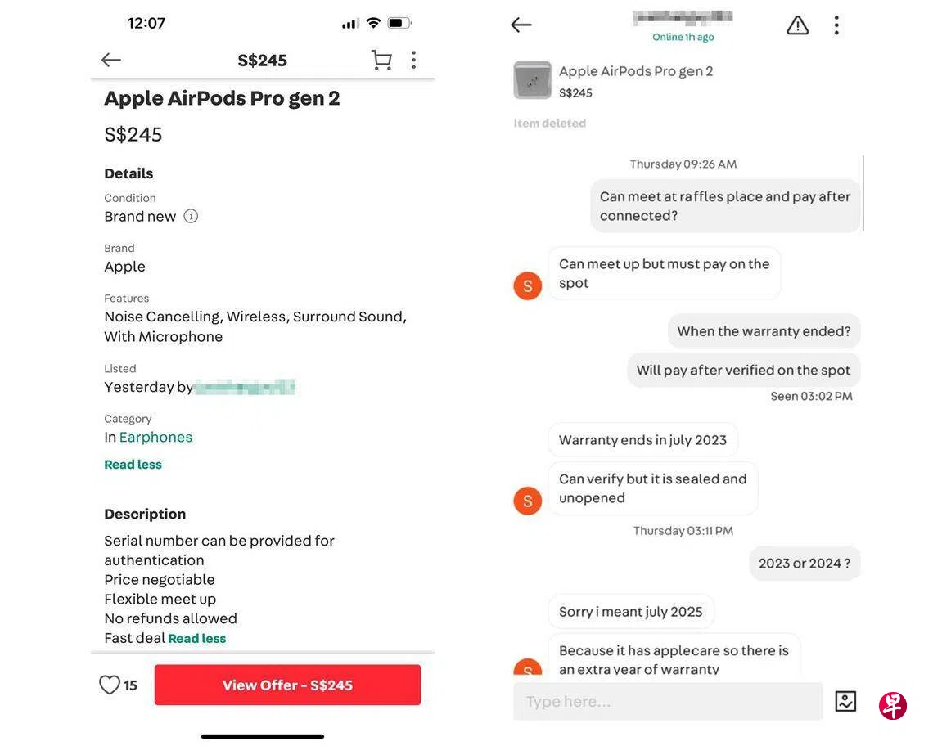
Task: Click the chat scrollbar
Action: pyautogui.click(x=863, y=193)
